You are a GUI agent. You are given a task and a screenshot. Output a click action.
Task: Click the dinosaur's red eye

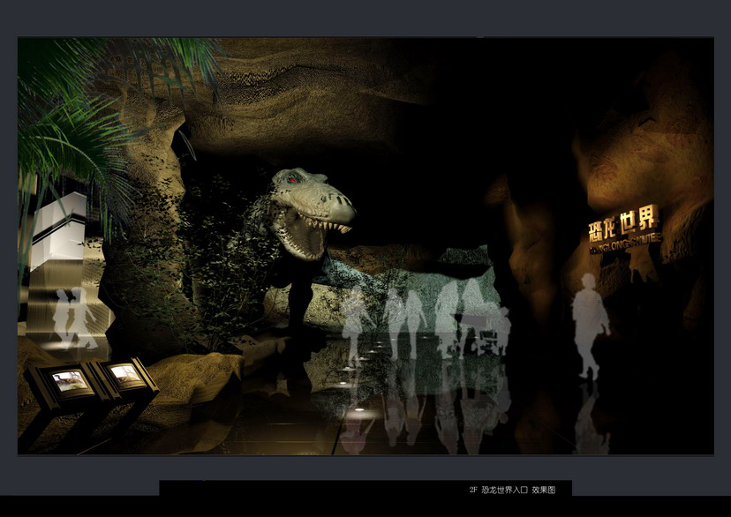pos(290,180)
